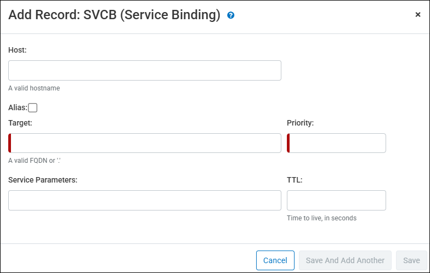Image resolution: width=430 pixels, height=273 pixels.
Task: Click the 'A valid hostname' hint text
Action: point(34,88)
